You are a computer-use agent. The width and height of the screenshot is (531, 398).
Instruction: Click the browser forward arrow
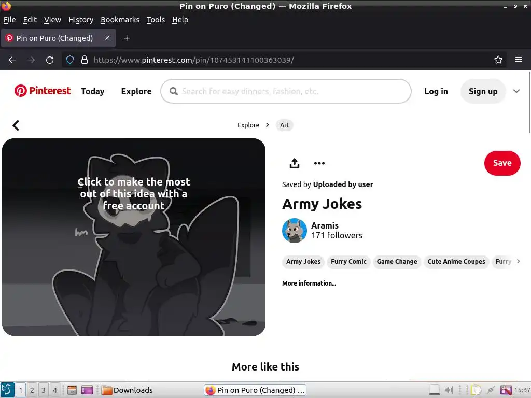31,60
